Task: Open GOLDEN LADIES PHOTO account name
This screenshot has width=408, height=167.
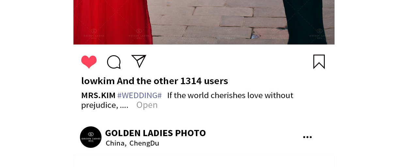Action: tap(155, 133)
